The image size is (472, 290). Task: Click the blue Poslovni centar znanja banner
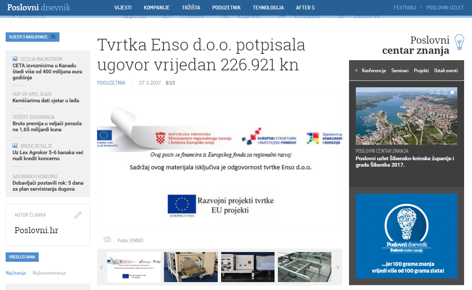coord(407,236)
